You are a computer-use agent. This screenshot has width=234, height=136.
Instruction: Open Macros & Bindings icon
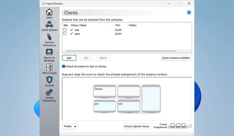point(49,52)
